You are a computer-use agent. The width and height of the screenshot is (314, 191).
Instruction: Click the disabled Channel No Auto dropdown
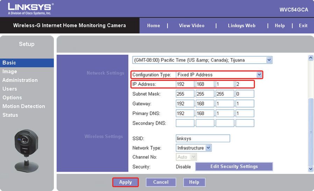point(186,157)
